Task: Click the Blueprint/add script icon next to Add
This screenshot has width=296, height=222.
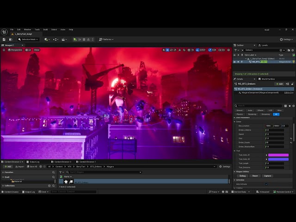Action: (287, 84)
